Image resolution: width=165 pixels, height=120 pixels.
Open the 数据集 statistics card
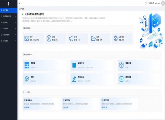(x=45, y=65)
